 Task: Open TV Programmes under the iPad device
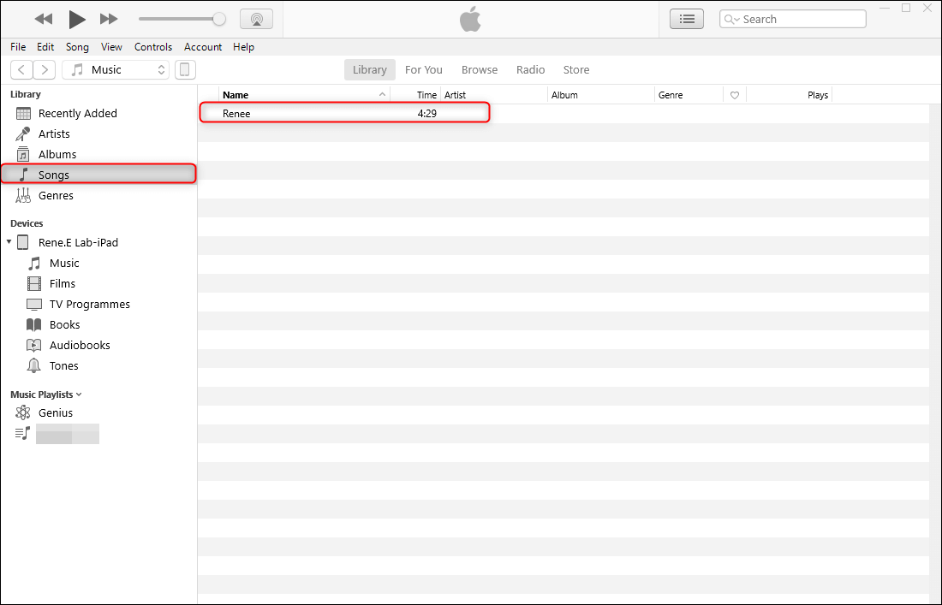(90, 305)
